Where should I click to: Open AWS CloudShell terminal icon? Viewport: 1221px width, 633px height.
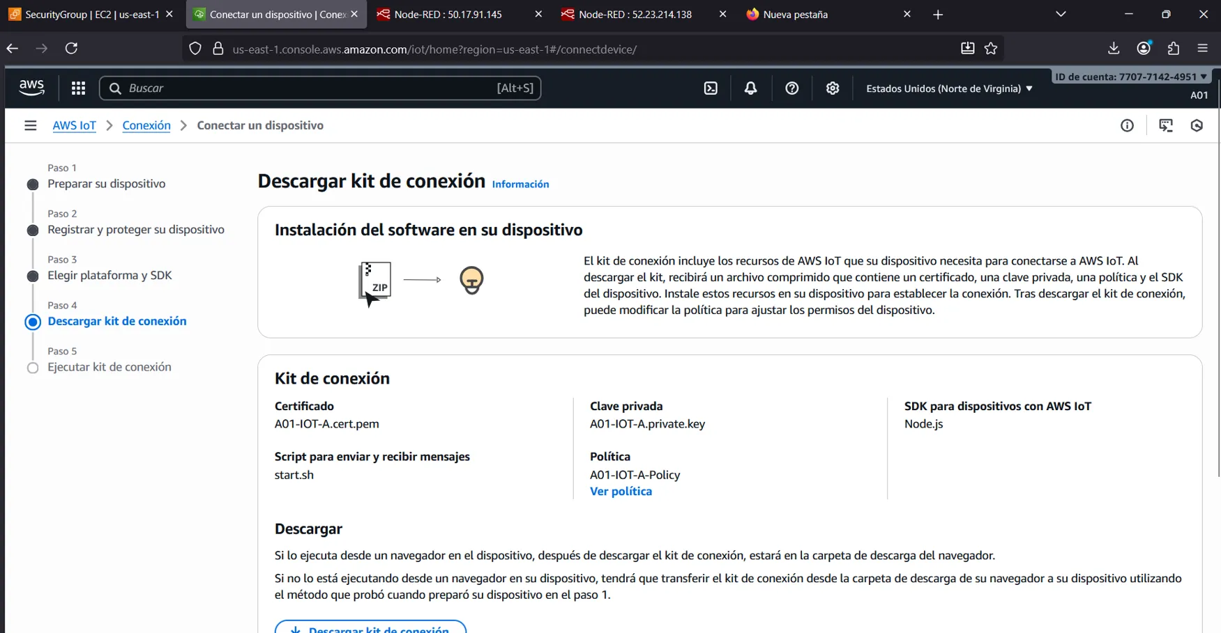711,88
